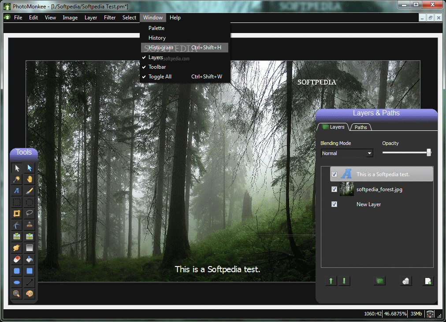446x322 pixels.
Task: Move layer down with green arrow
Action: 344,281
